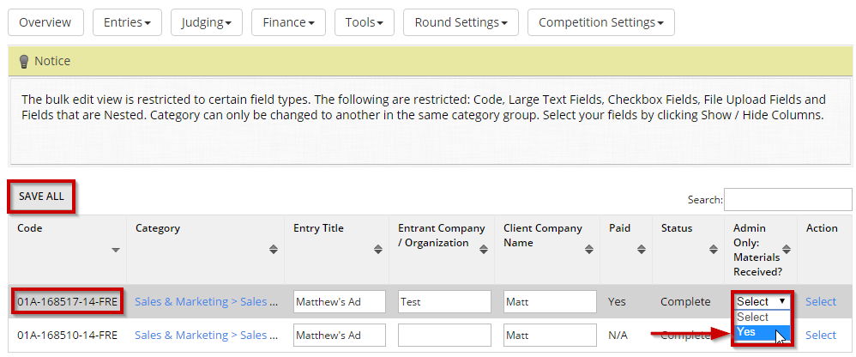The height and width of the screenshot is (357, 856).
Task: Open Competition Settings menu
Action: point(600,22)
